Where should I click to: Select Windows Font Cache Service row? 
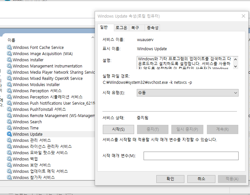51,48
